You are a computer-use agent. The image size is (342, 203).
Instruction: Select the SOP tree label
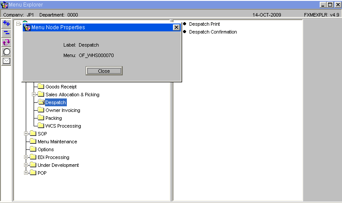[42, 134]
